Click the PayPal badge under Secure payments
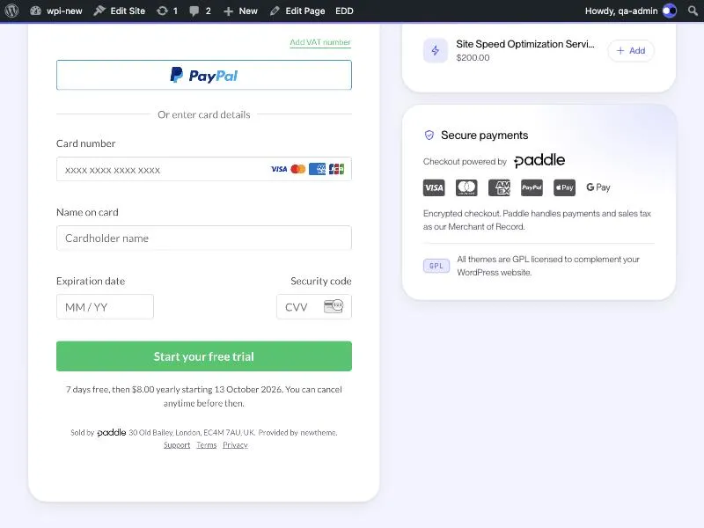 532,187
